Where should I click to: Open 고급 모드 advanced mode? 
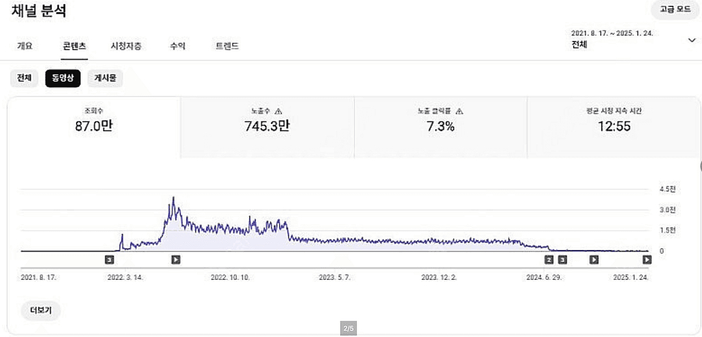click(675, 10)
